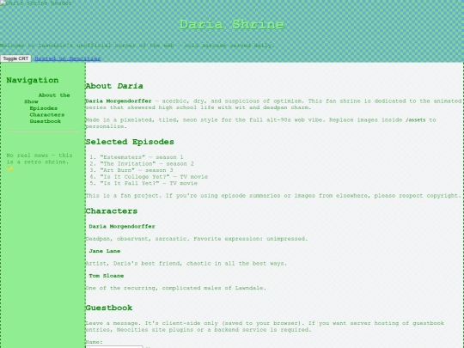Click the "Artist, Daria's best friend" description
Viewport: 464px width, 348px height.
click(x=186, y=264)
